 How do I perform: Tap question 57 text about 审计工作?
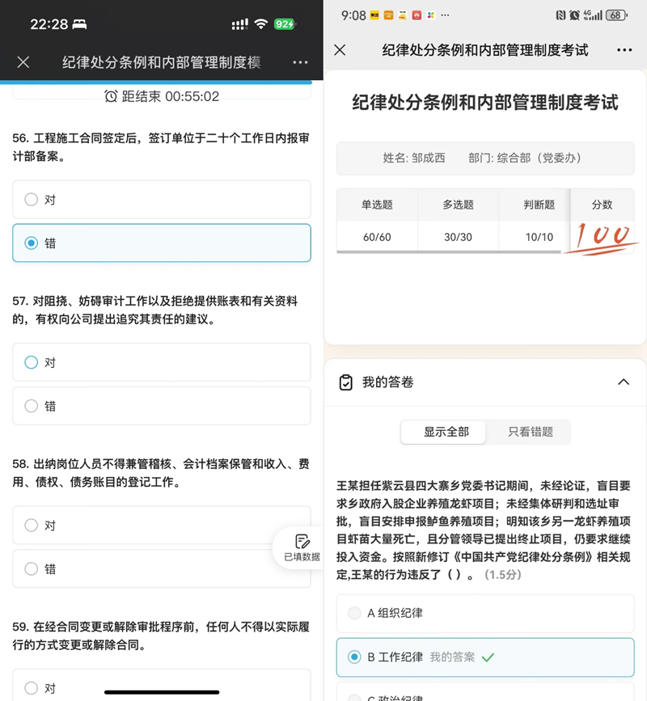click(155, 310)
